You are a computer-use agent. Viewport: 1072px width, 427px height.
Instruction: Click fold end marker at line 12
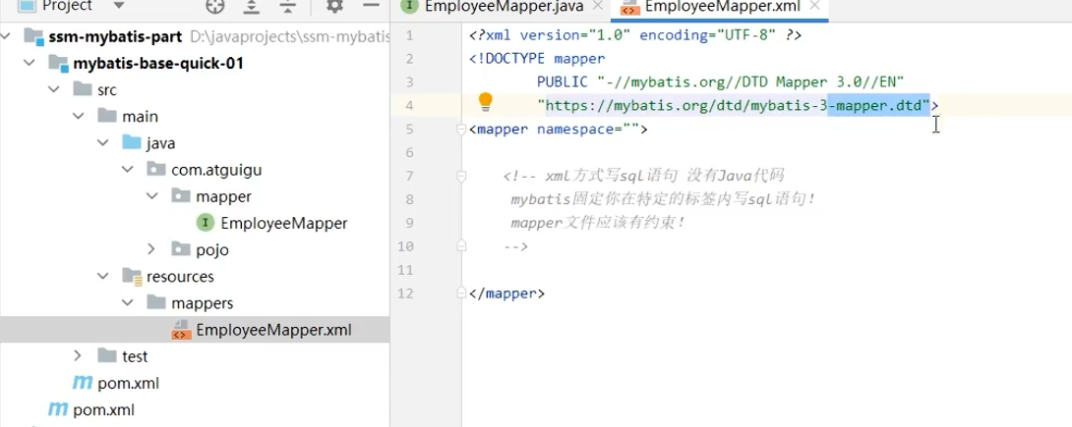[461, 294]
